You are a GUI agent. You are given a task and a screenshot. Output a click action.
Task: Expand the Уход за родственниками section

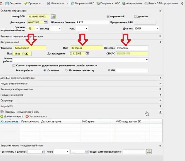[x=160, y=84]
